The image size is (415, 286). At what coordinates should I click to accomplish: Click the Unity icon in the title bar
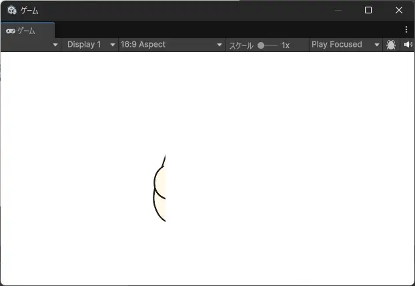coord(12,10)
